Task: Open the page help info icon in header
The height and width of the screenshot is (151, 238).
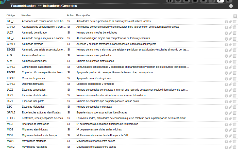Action: [231, 6]
